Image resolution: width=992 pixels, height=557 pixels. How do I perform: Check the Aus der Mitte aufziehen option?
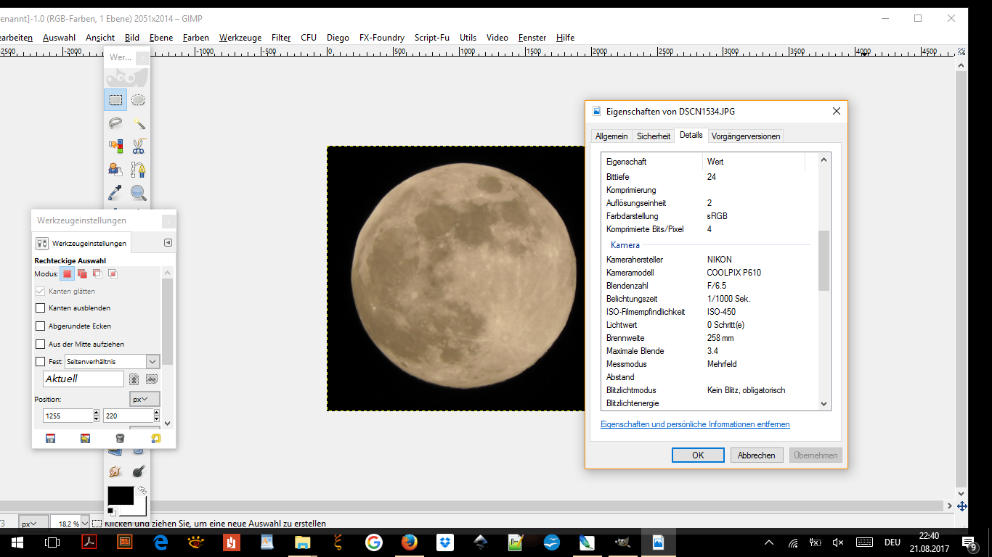pyautogui.click(x=41, y=344)
